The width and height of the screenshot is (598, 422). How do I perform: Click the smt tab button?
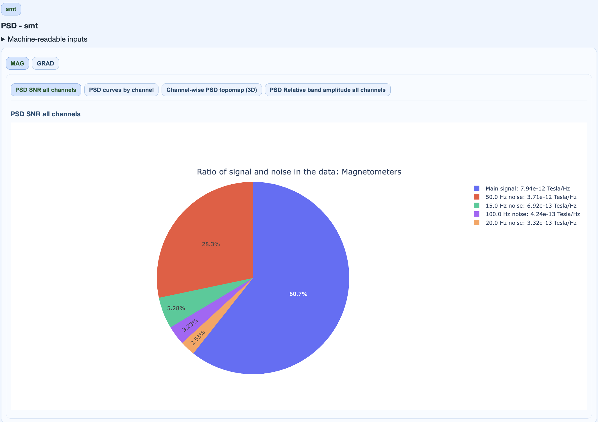tap(11, 9)
